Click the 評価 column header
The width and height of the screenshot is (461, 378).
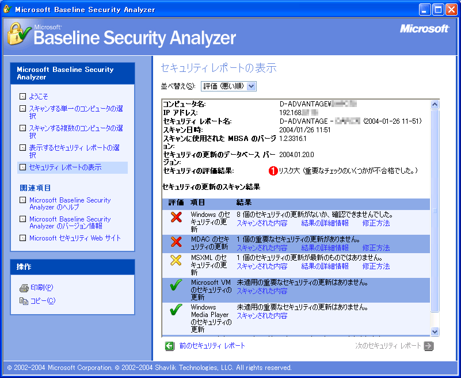pos(176,203)
